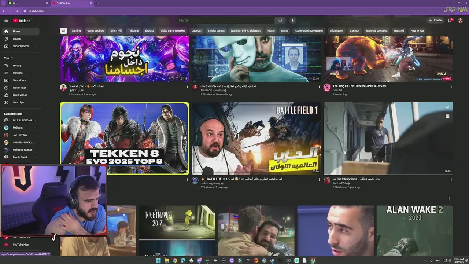Open MrBeast subscription channel

20,128
